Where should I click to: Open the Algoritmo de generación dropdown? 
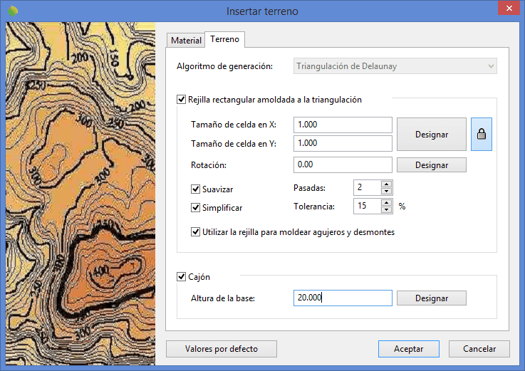tap(395, 66)
